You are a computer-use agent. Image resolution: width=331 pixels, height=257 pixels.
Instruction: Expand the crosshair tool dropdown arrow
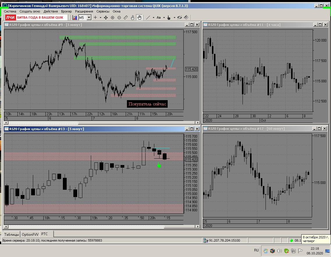[100, 17]
